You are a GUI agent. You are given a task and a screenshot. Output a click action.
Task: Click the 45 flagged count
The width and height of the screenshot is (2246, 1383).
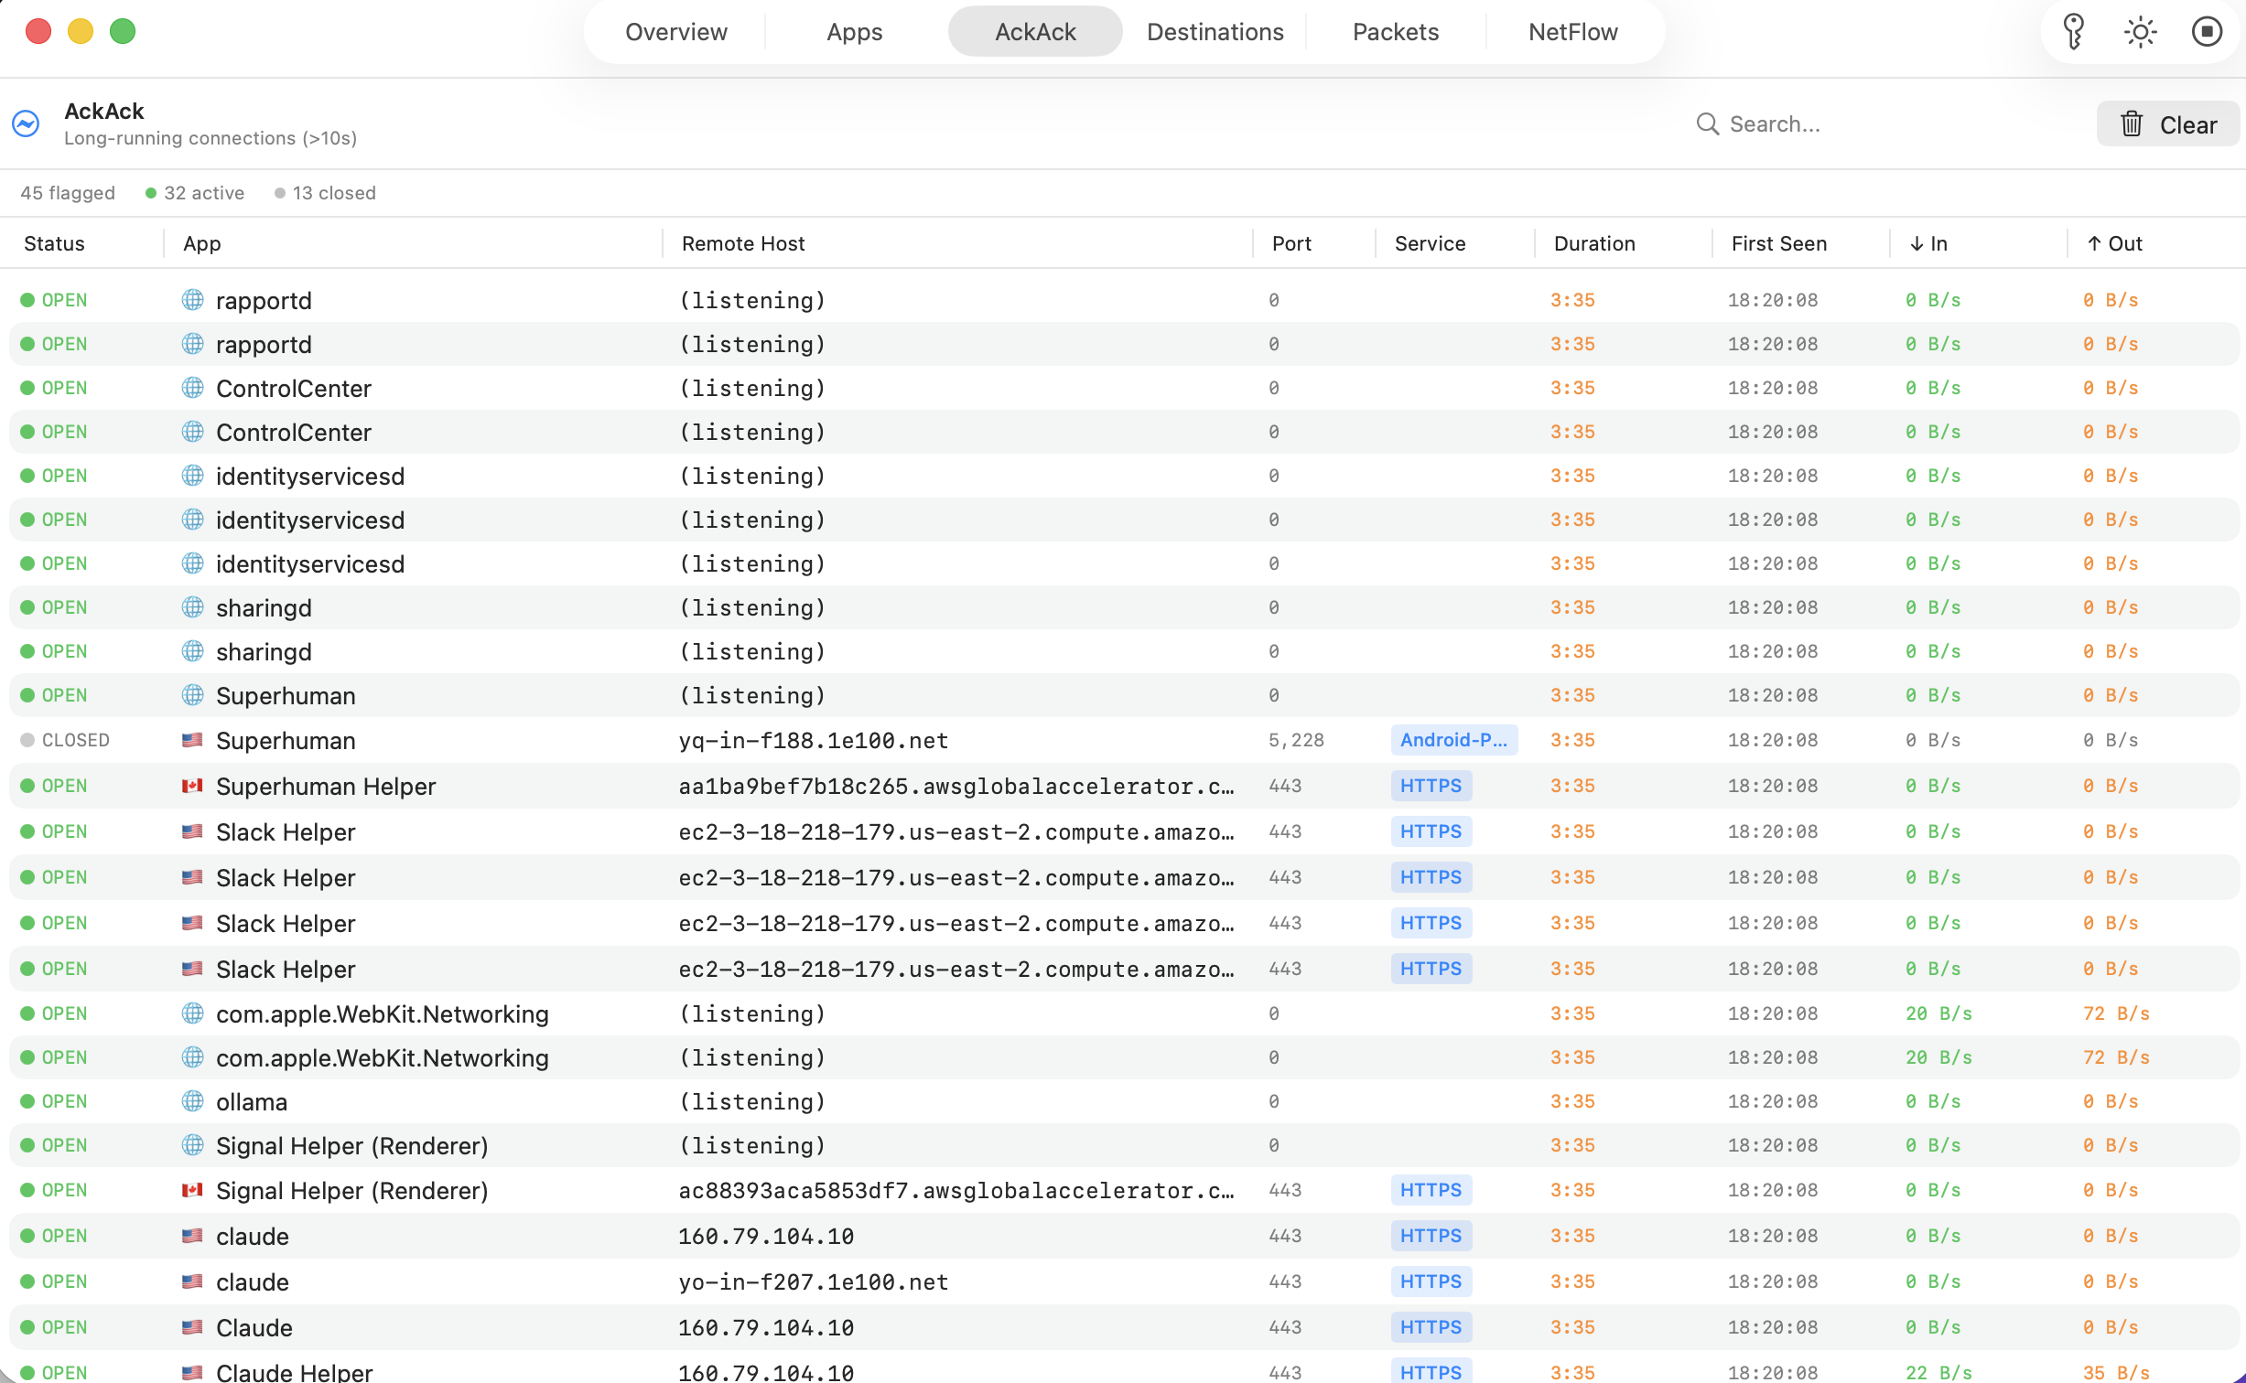68,193
